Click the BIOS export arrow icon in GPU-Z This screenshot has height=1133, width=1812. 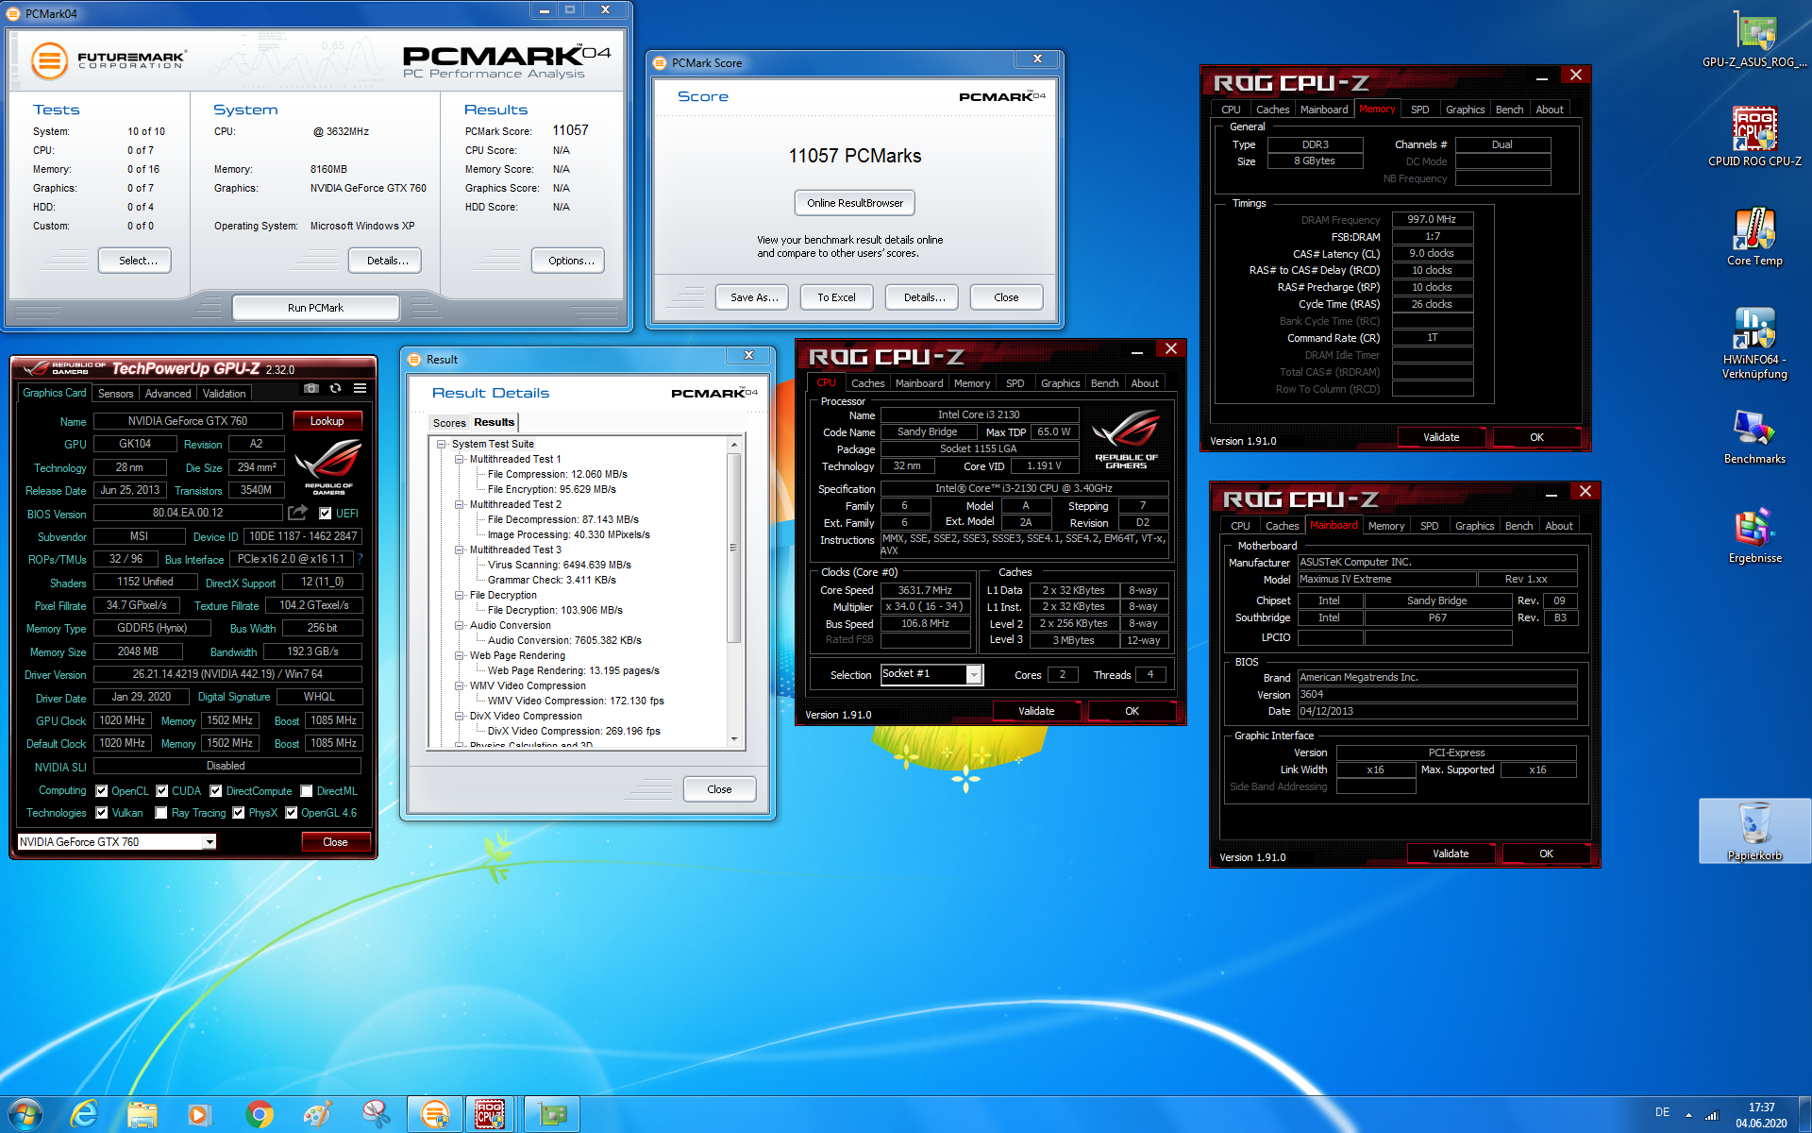298,513
